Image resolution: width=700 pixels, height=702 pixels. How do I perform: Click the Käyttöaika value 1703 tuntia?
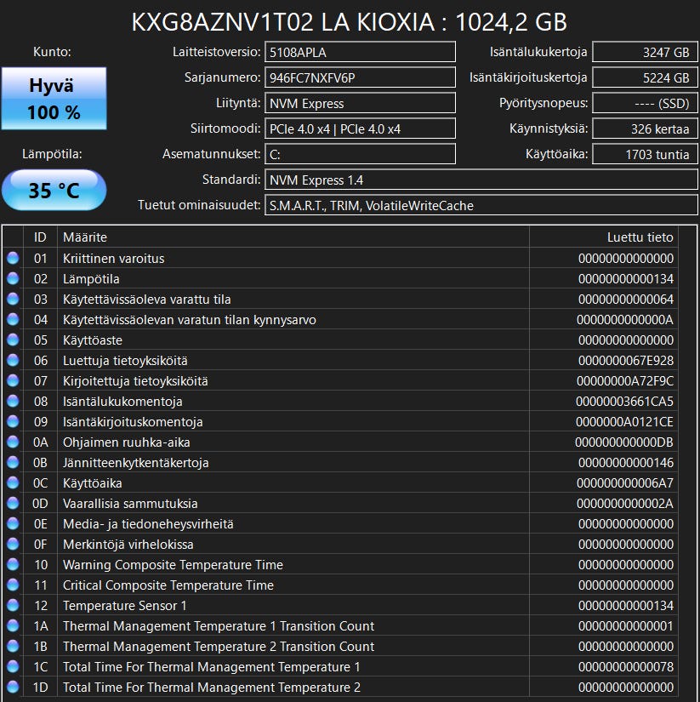pos(645,154)
